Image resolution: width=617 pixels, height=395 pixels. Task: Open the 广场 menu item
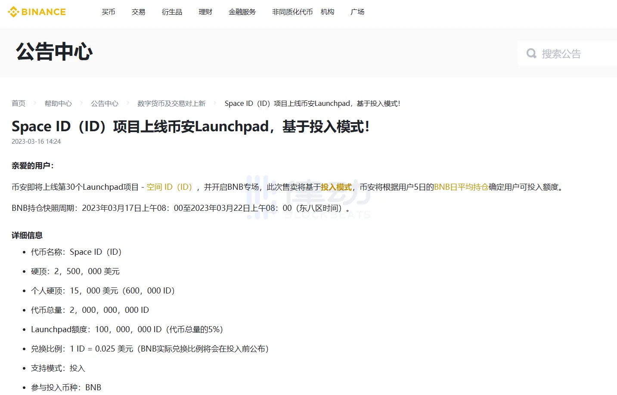click(x=357, y=12)
